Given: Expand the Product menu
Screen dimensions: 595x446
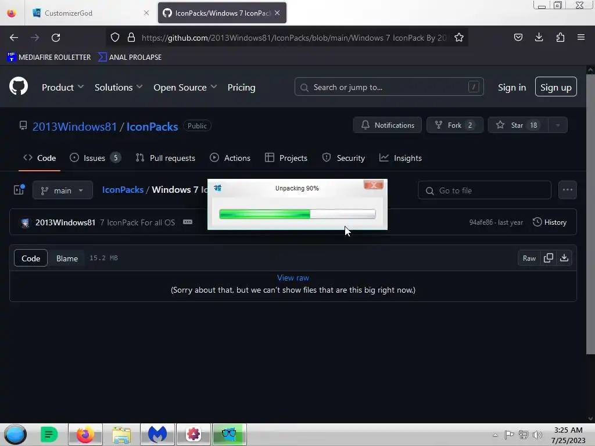Looking at the screenshot, I should point(63,87).
